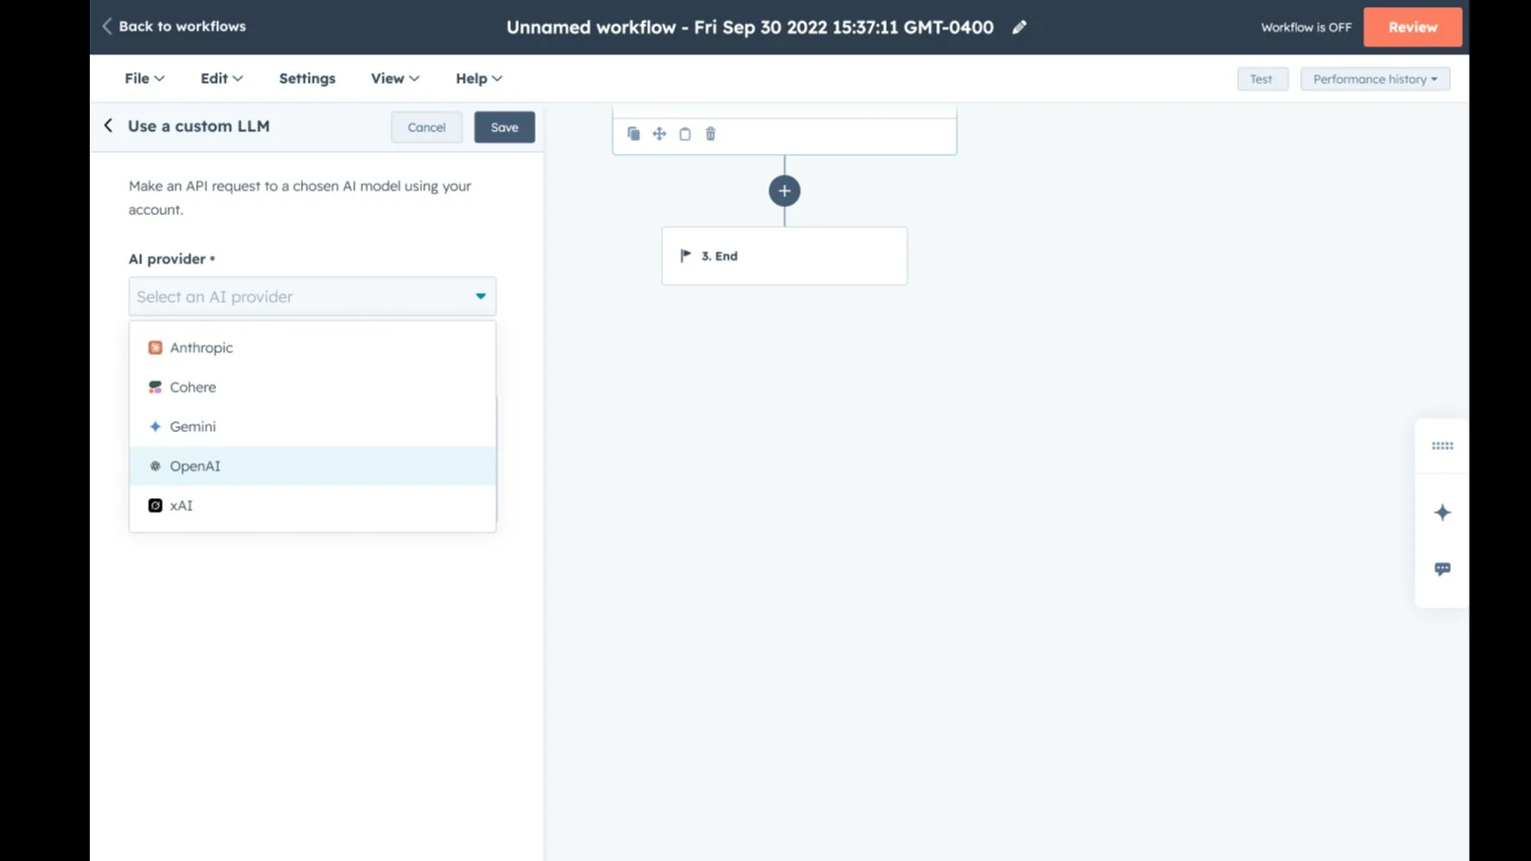Click the OpenAI logo icon
The image size is (1531, 861).
tap(155, 466)
